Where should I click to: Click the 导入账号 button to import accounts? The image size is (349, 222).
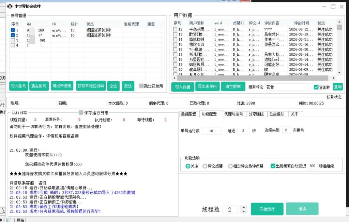click(18, 86)
